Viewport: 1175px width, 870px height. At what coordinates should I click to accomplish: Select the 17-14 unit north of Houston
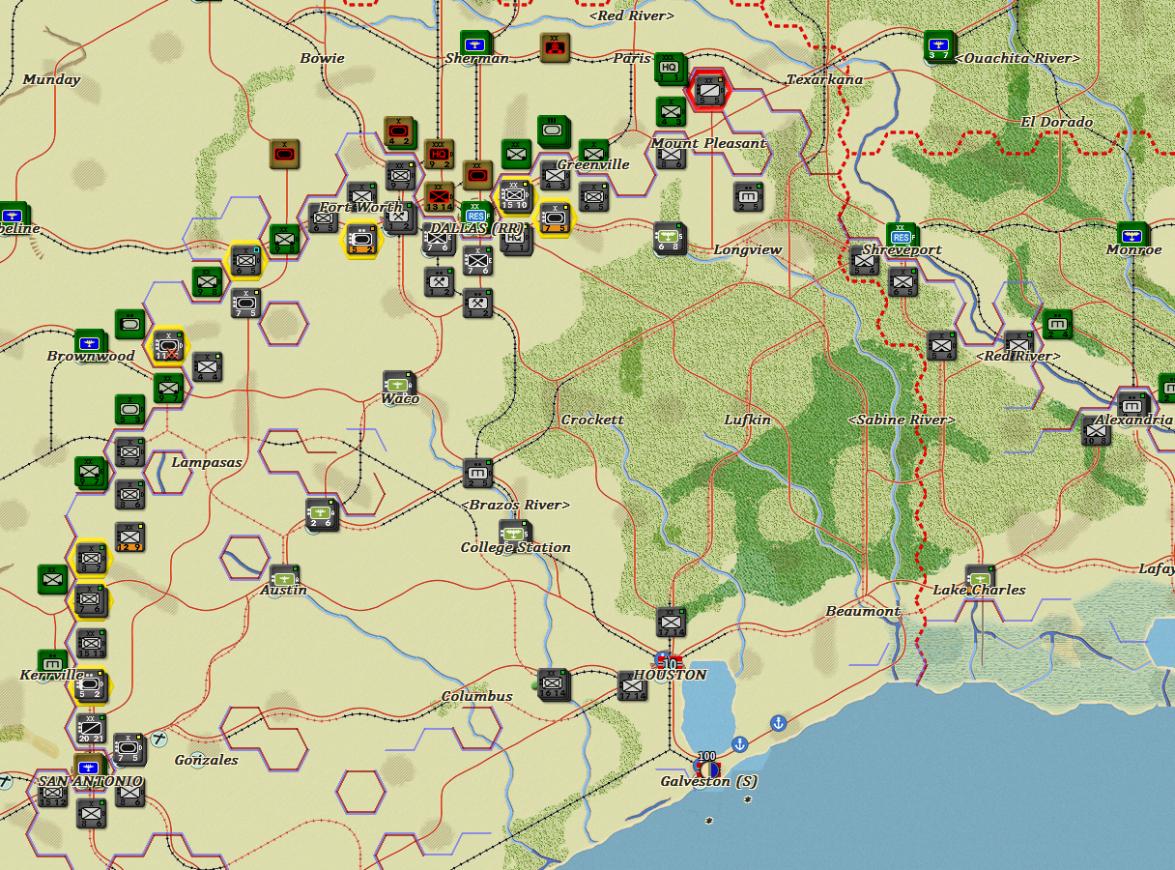(671, 622)
